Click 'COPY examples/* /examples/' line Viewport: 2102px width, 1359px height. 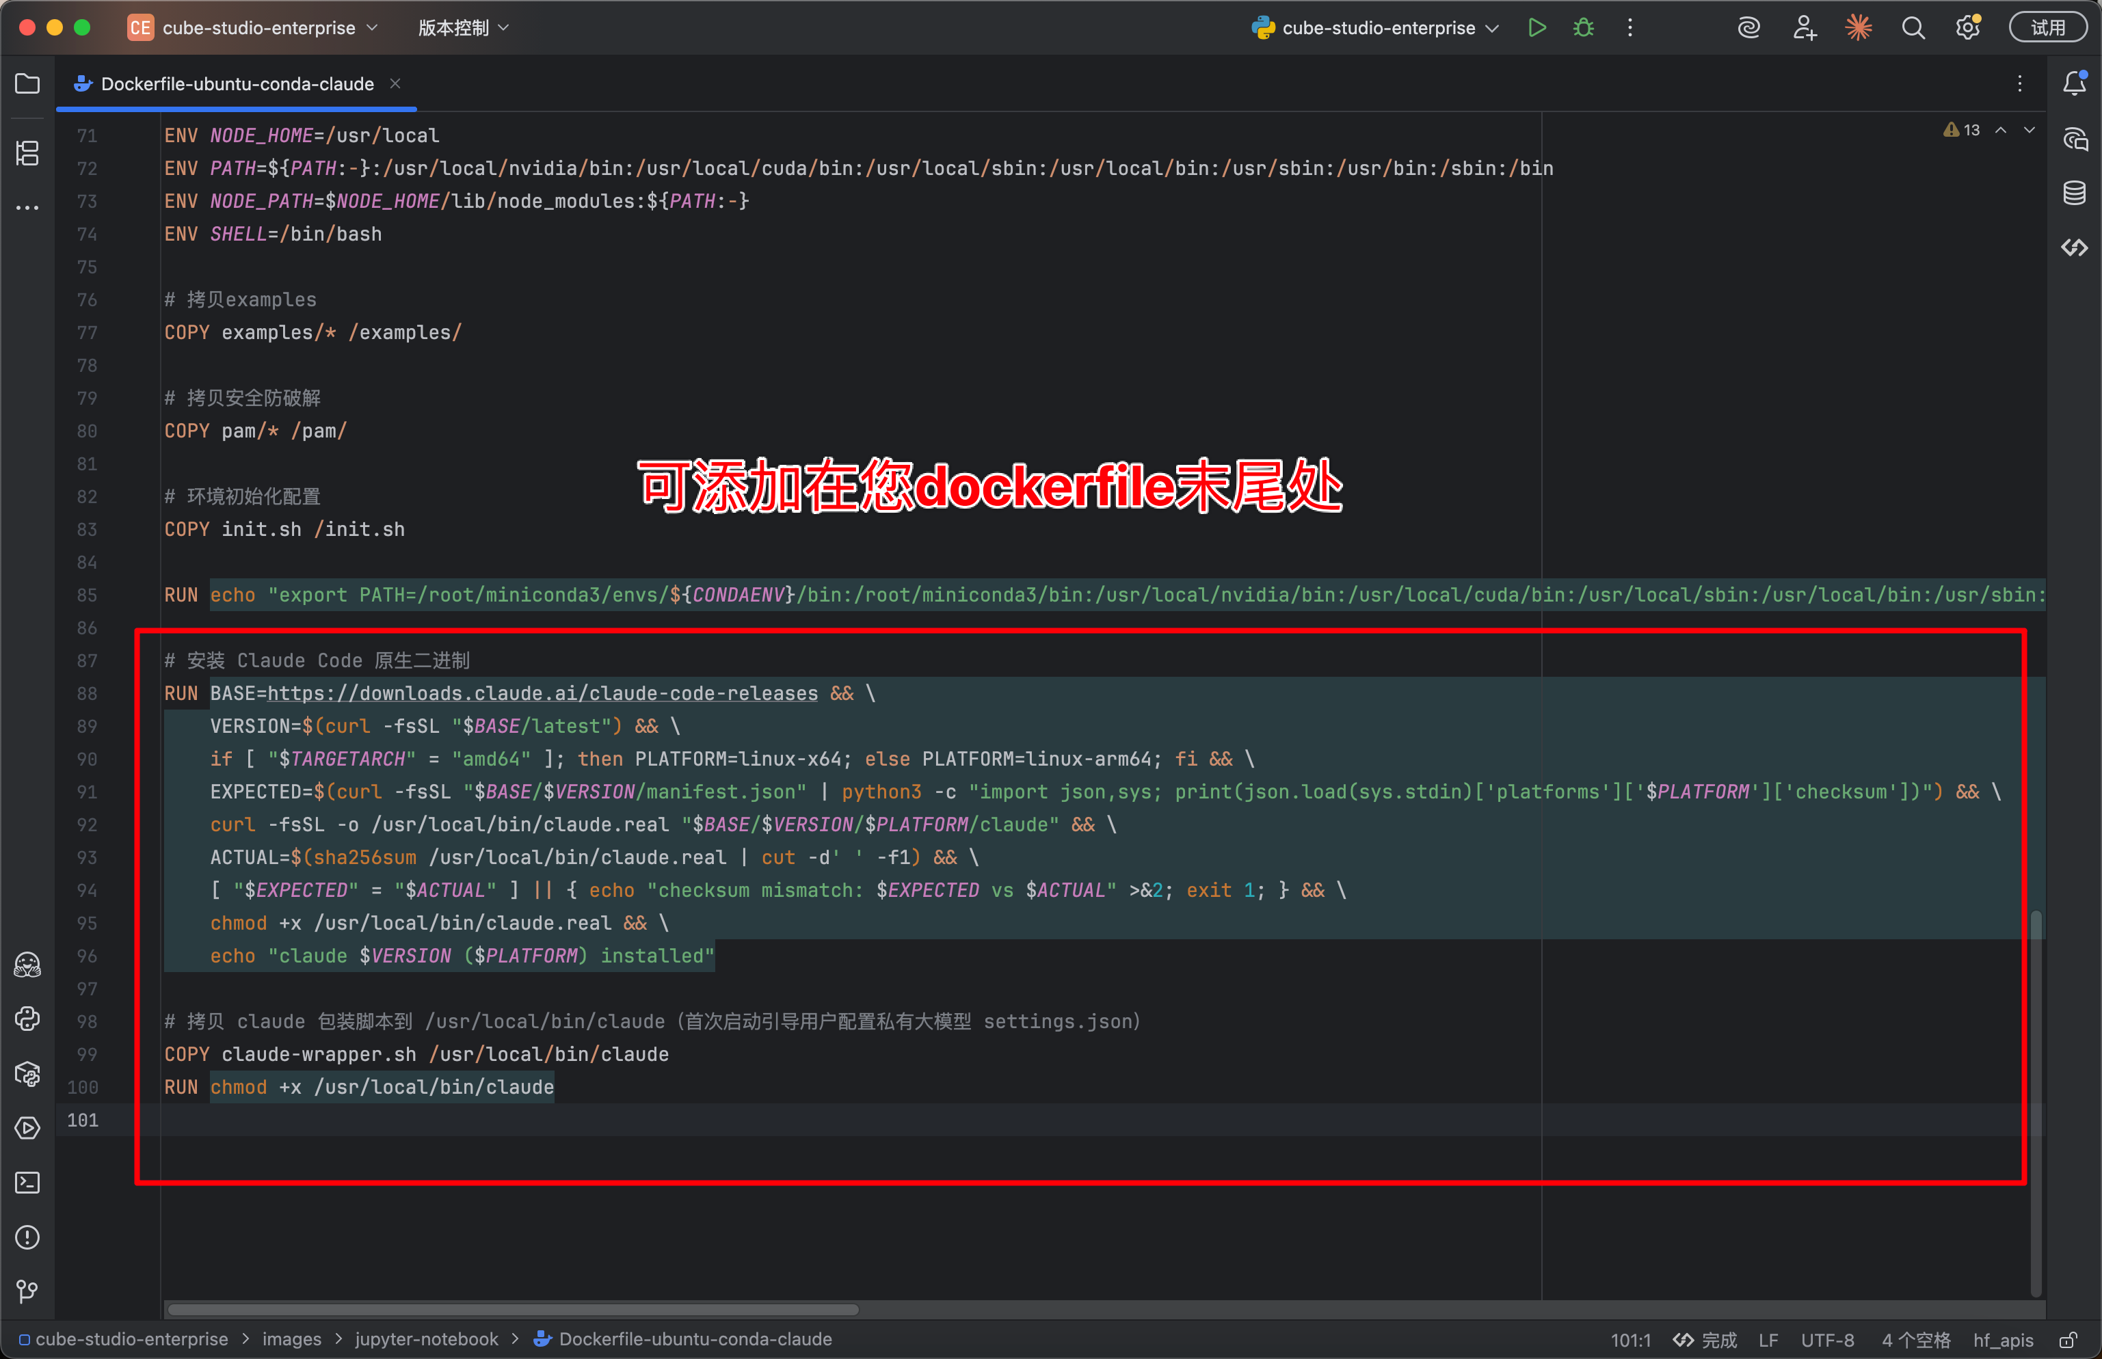[313, 333]
